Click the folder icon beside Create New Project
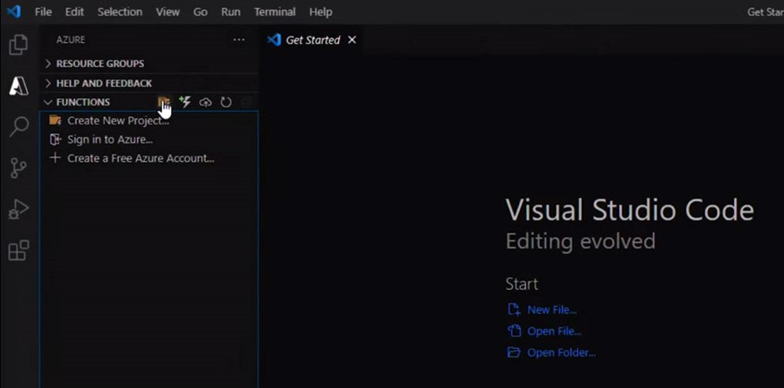Viewport: 784px width, 388px height. click(x=55, y=121)
